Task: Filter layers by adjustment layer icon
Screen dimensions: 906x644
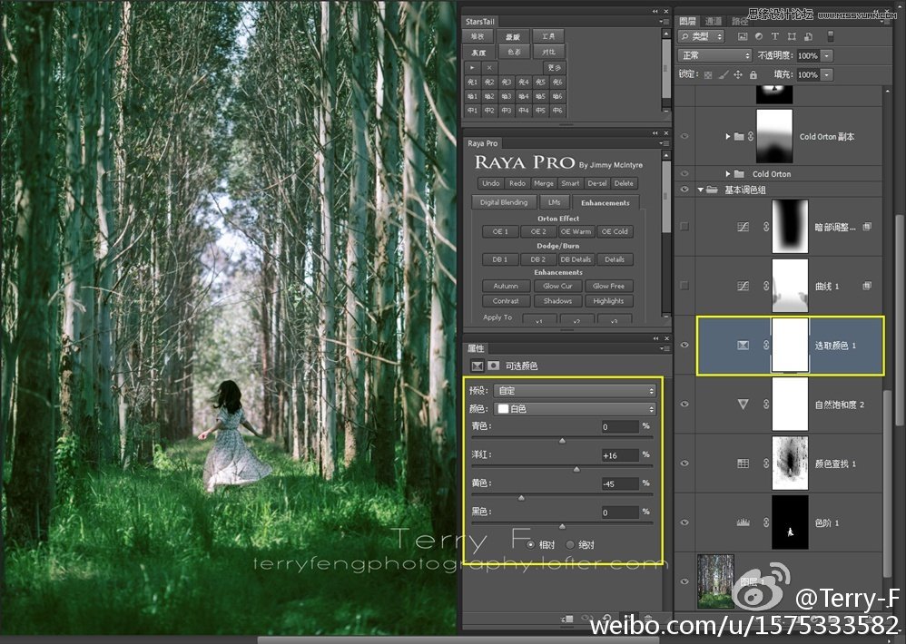Action: [759, 36]
